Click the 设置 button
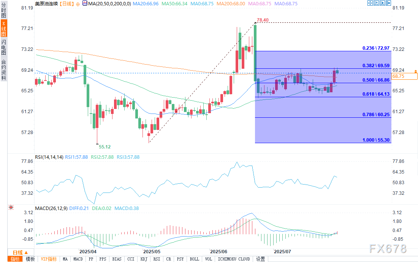 click(x=260, y=259)
